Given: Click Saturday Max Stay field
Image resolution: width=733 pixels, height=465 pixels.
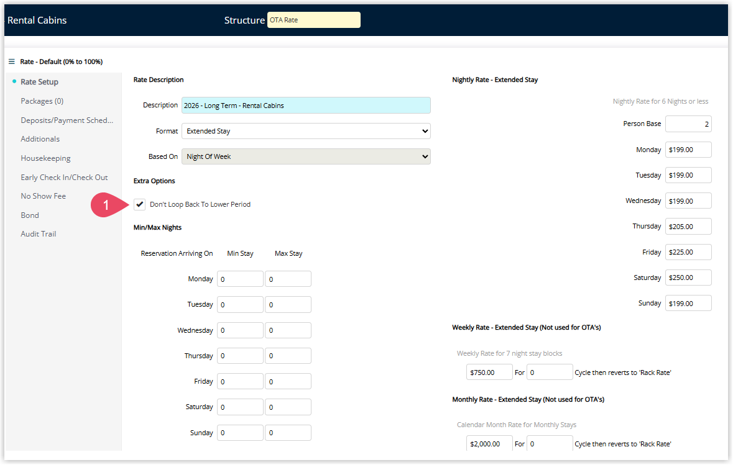Looking at the screenshot, I should click(288, 407).
